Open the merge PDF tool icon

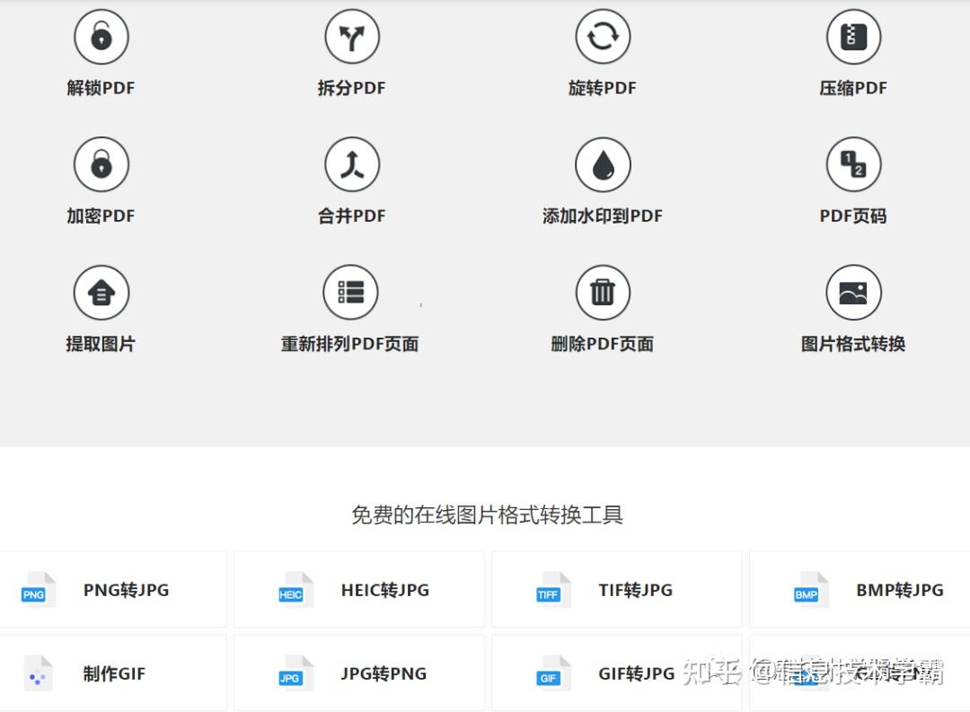coord(352,164)
